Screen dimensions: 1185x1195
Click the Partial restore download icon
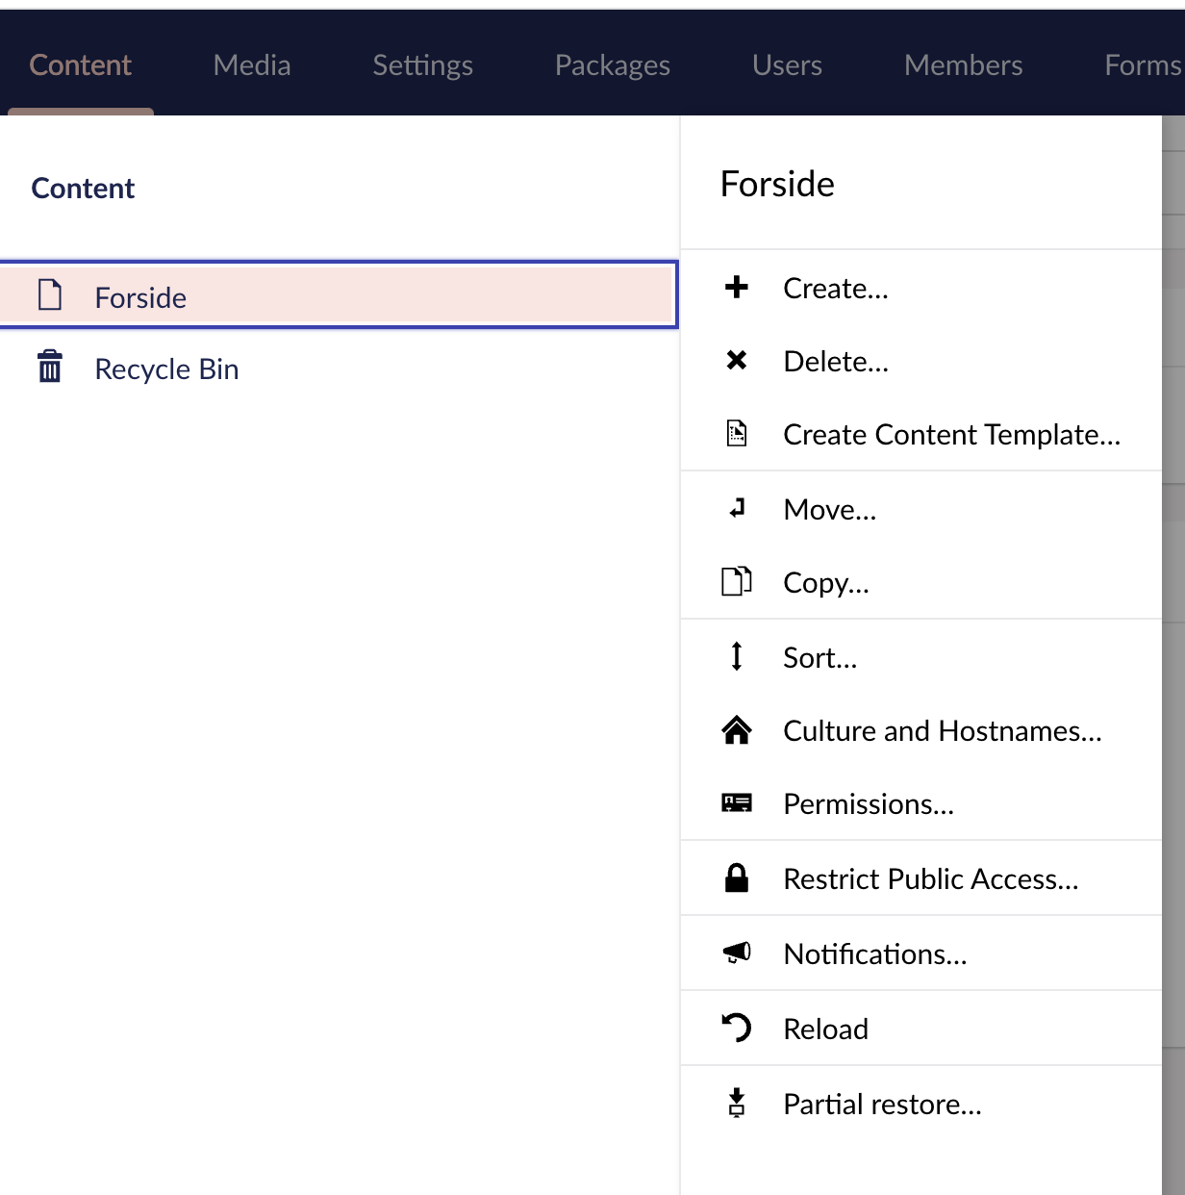[737, 1103]
